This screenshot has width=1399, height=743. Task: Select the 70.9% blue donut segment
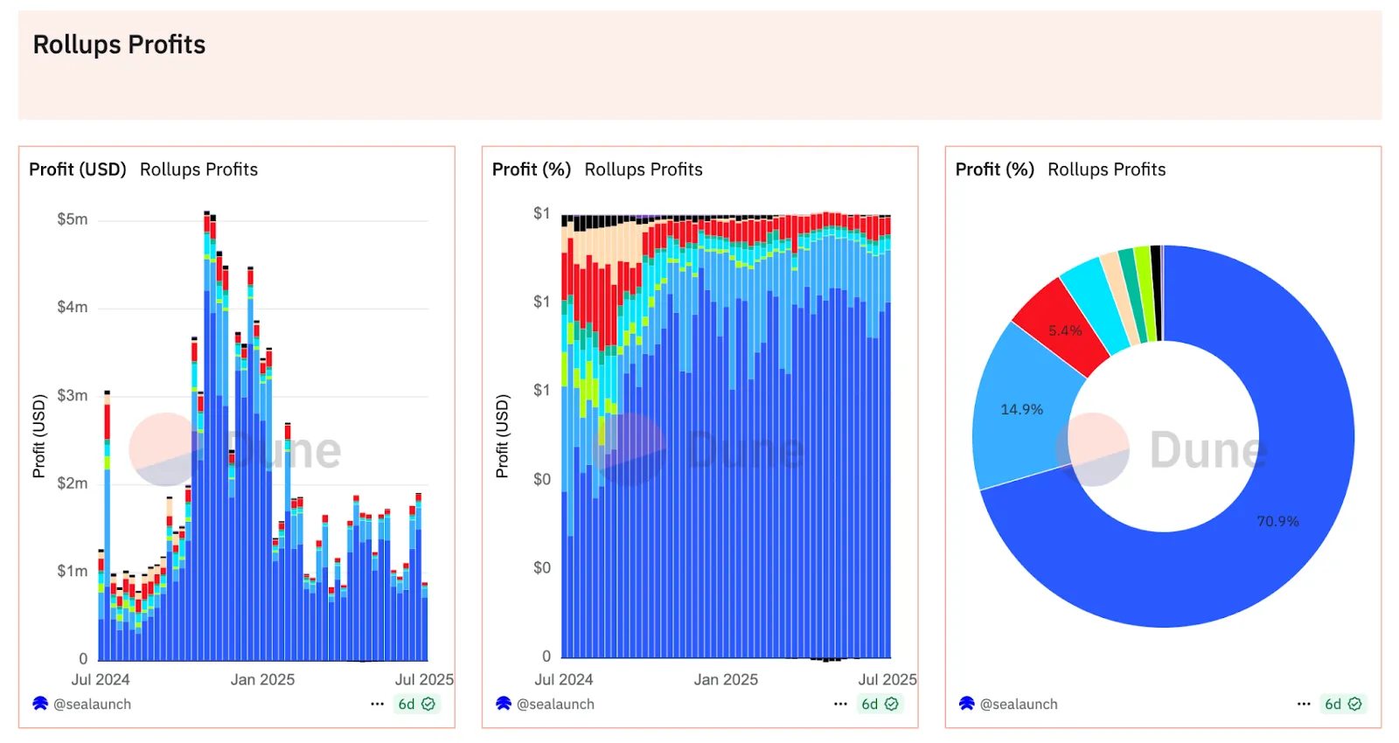[1277, 521]
